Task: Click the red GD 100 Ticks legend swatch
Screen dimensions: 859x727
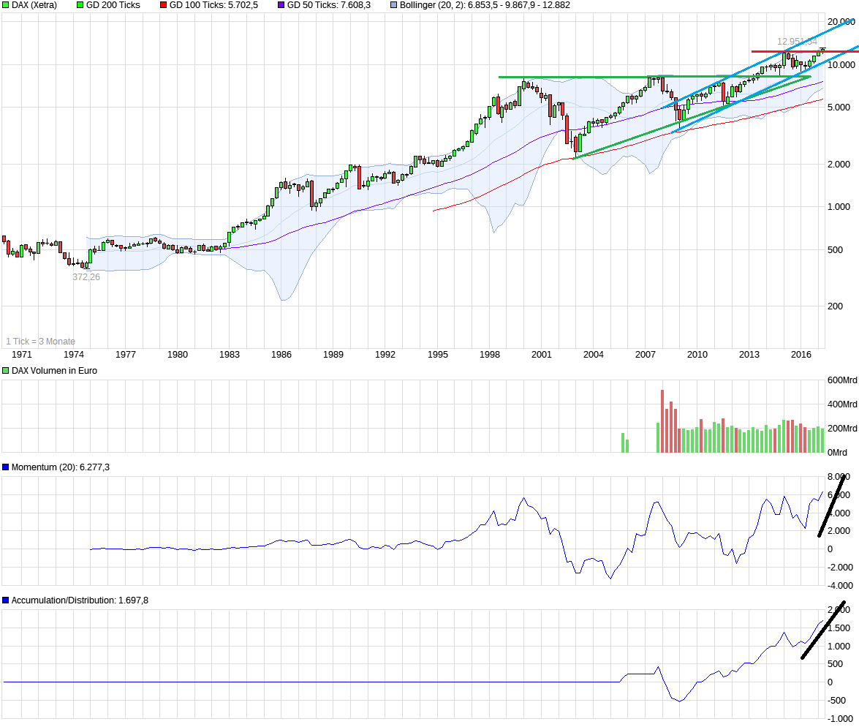Action: 163,5
